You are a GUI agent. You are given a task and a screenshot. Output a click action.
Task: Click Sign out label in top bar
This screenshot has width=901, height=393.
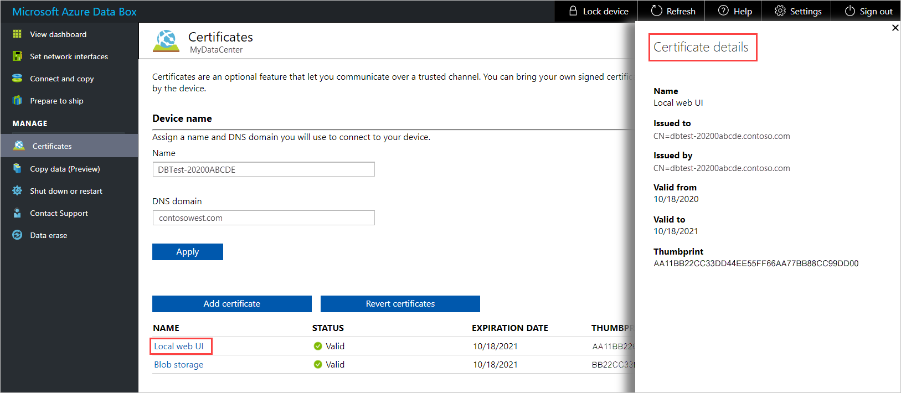(876, 11)
